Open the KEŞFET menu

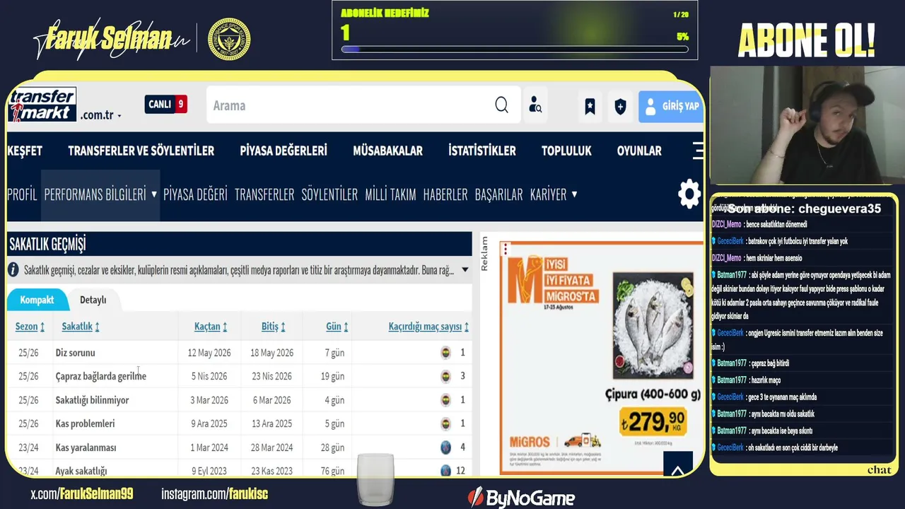coord(25,151)
